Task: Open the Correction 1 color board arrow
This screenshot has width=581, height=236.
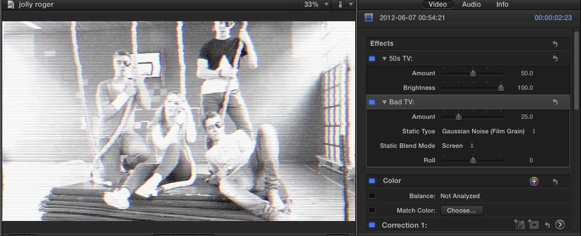Action: click(560, 224)
